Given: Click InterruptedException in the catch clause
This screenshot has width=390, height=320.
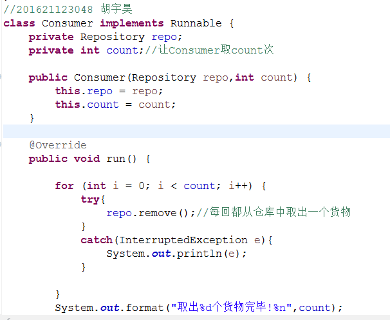Looking at the screenshot, I should tap(186, 240).
